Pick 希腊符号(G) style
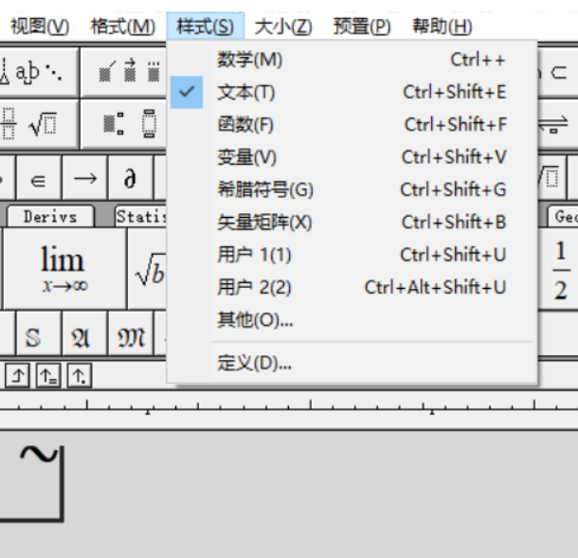The image size is (578, 558). pyautogui.click(x=352, y=189)
